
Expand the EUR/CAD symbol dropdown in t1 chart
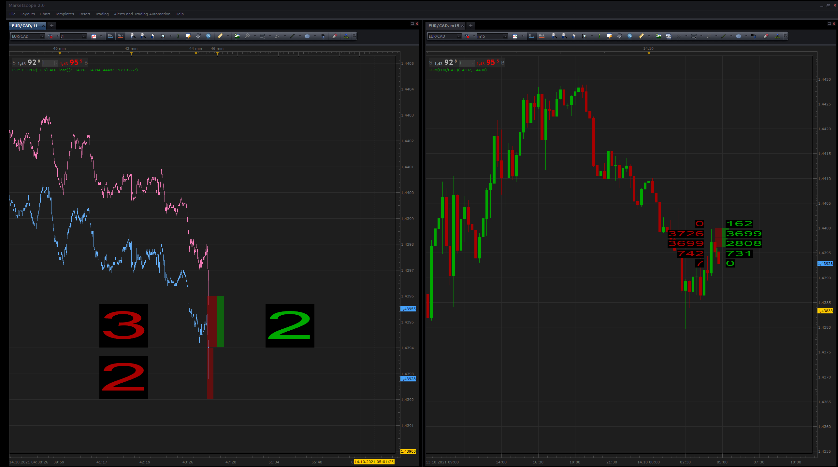[x=42, y=36]
